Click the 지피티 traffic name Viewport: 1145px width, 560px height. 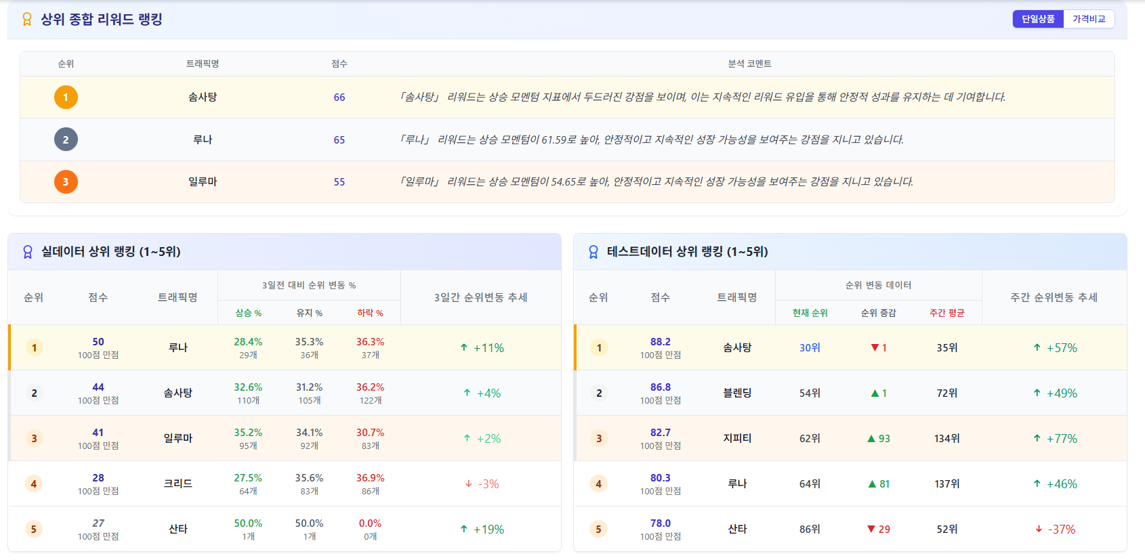(737, 438)
